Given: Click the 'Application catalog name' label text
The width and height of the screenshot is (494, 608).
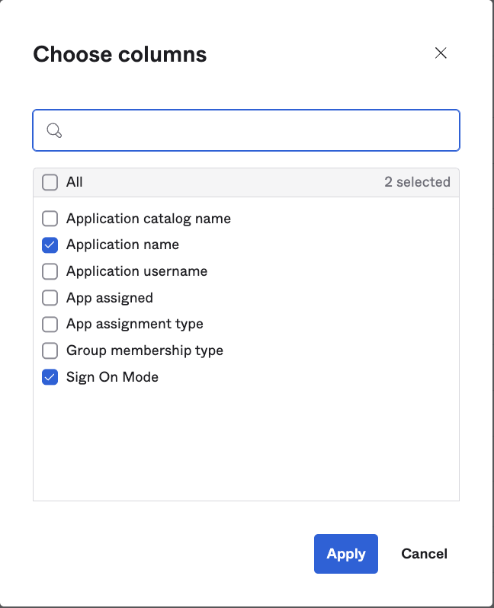Looking at the screenshot, I should [x=148, y=219].
